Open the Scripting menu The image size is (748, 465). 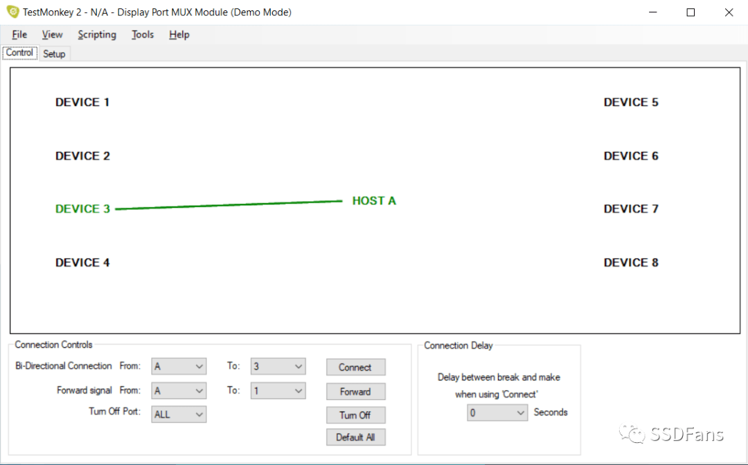[x=97, y=35]
